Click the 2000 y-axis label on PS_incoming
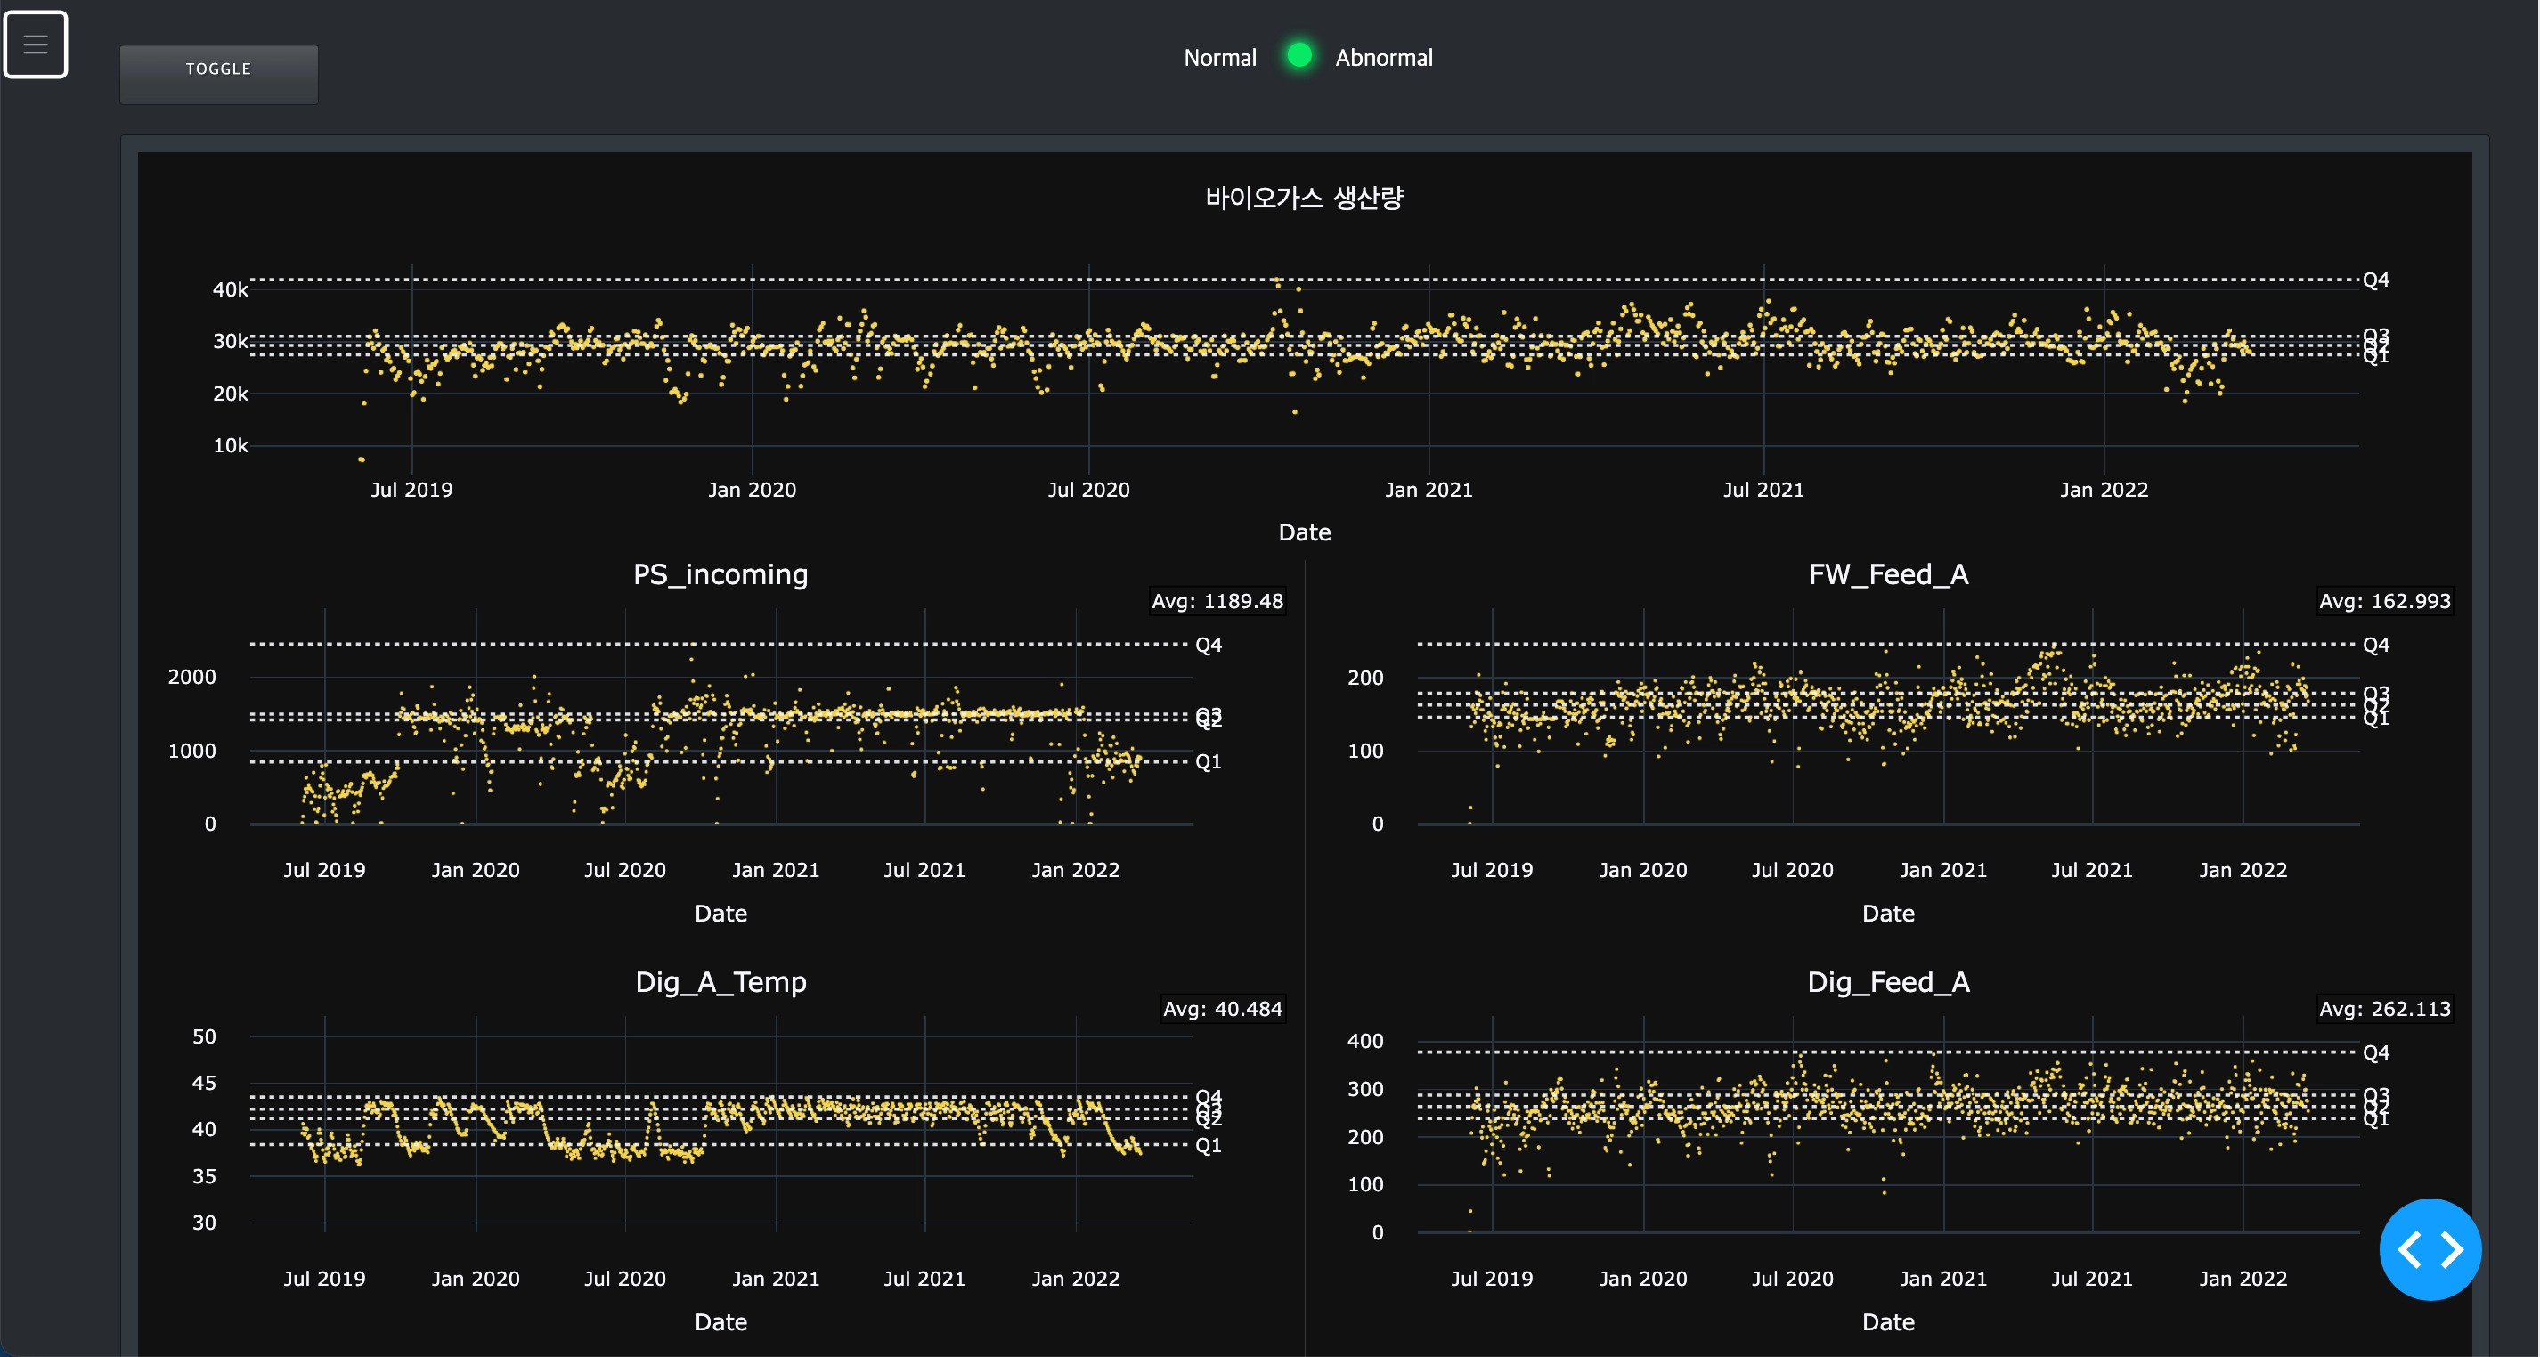Screen dimensions: 2540x1357 (x=191, y=677)
